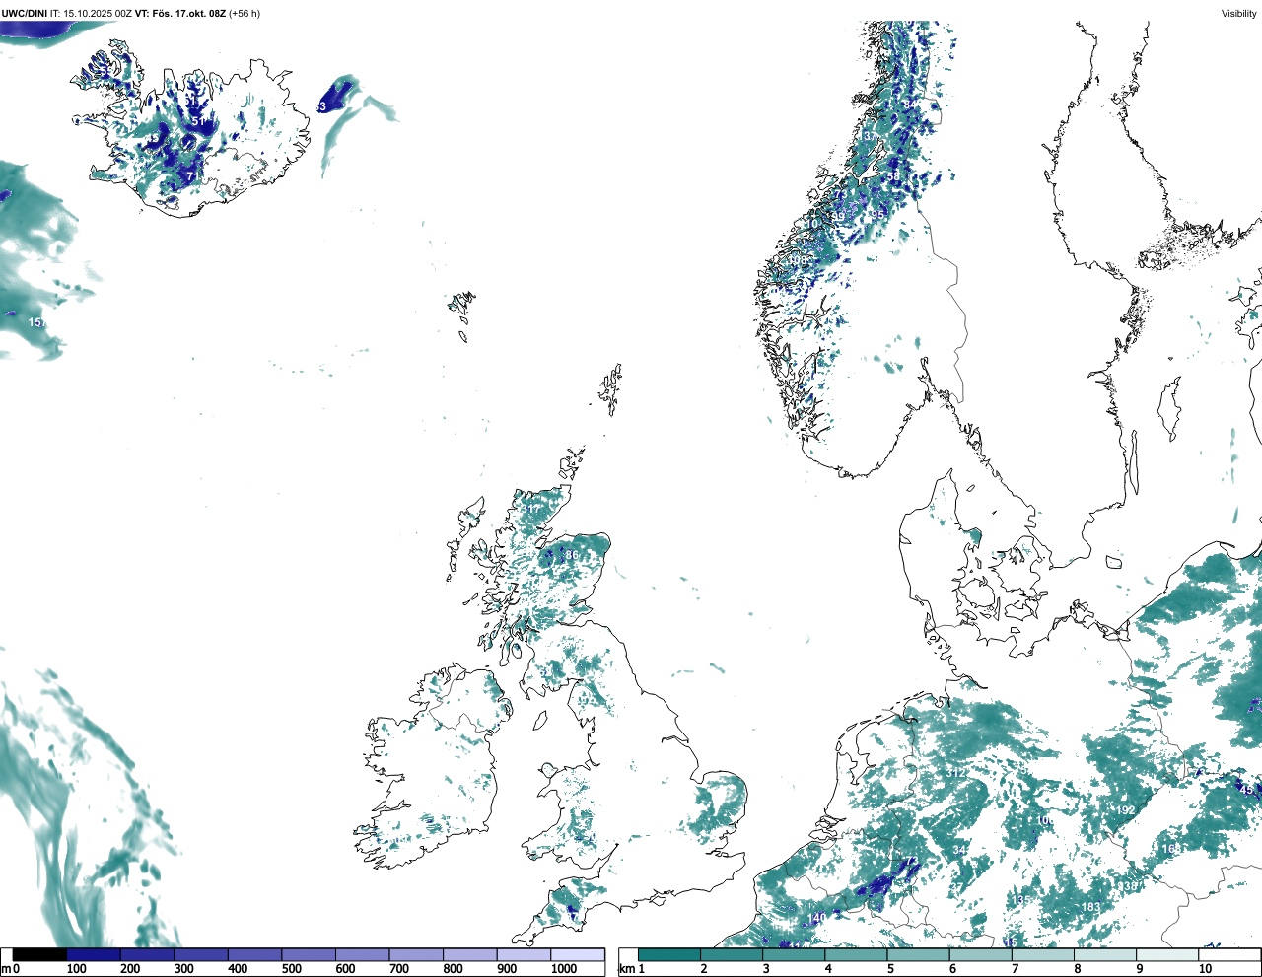This screenshot has width=1262, height=977.
Task: Click the 200–300 m legend swatch
Action: pos(147,954)
